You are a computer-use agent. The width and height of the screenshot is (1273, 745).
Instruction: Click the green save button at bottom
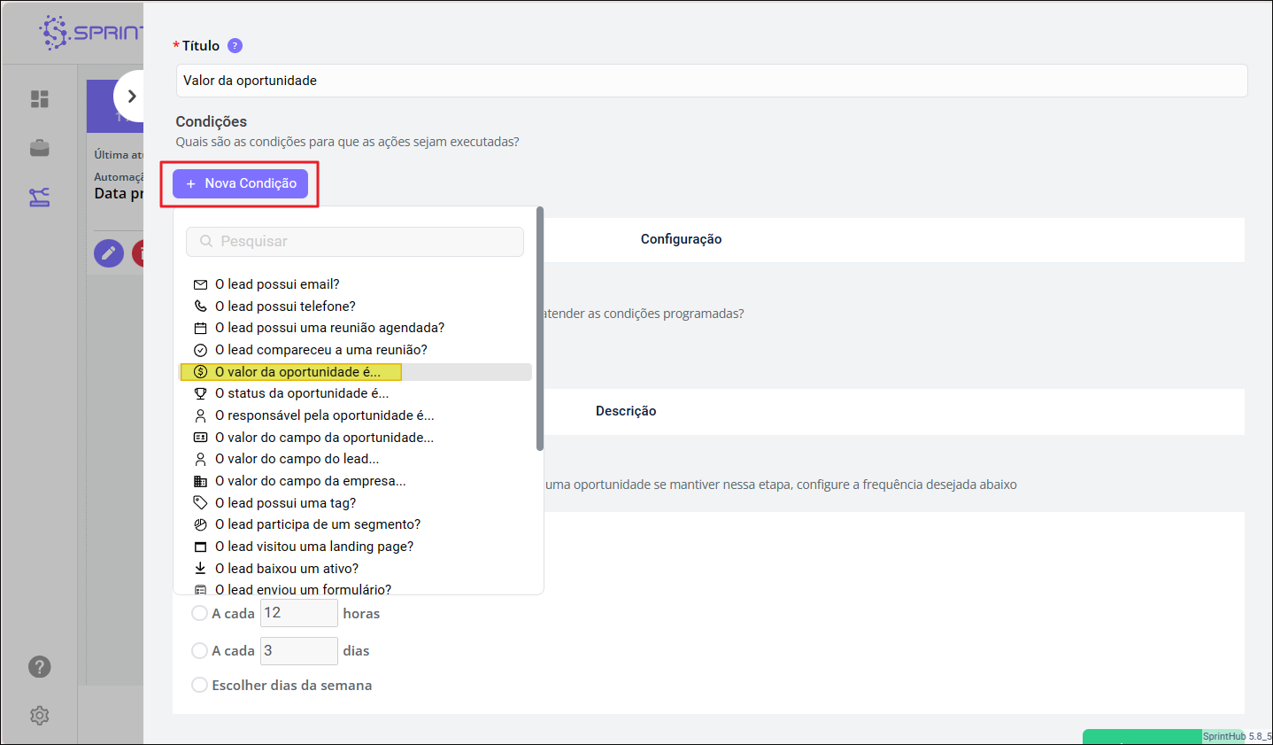[x=1142, y=737]
